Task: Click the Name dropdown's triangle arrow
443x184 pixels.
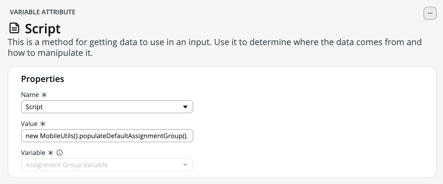Action: (x=185, y=107)
